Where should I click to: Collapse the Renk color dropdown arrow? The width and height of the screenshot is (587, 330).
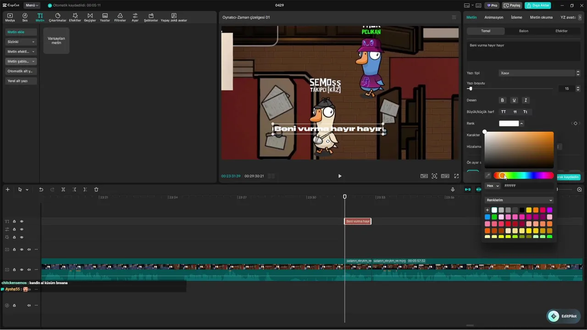click(521, 123)
